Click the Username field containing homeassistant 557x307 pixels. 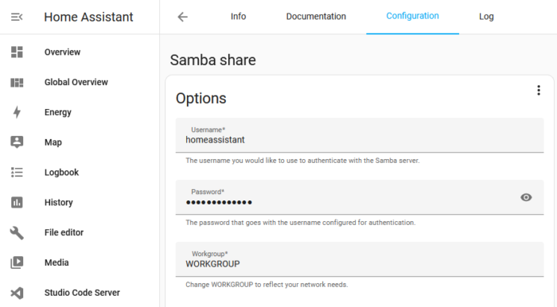(360, 135)
